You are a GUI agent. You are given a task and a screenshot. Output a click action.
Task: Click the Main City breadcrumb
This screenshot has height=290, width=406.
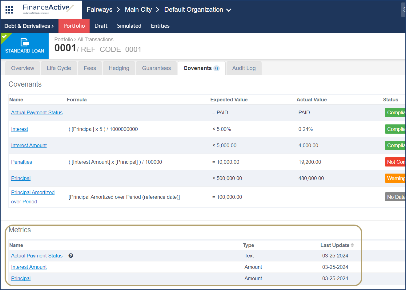(x=138, y=10)
